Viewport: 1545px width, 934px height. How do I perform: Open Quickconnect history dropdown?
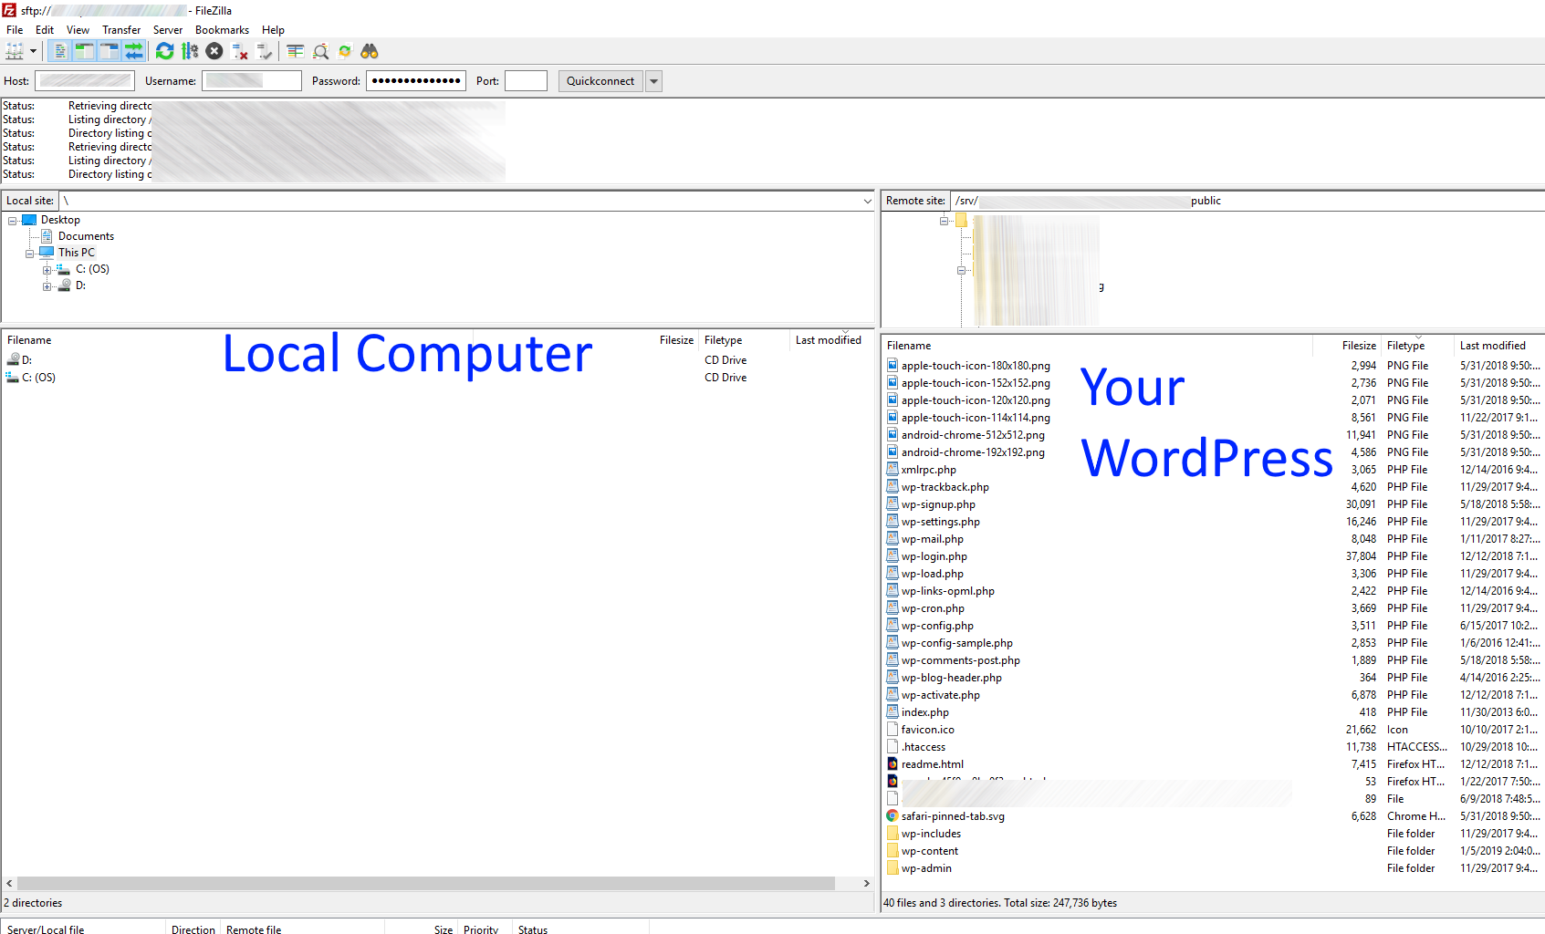click(x=653, y=81)
